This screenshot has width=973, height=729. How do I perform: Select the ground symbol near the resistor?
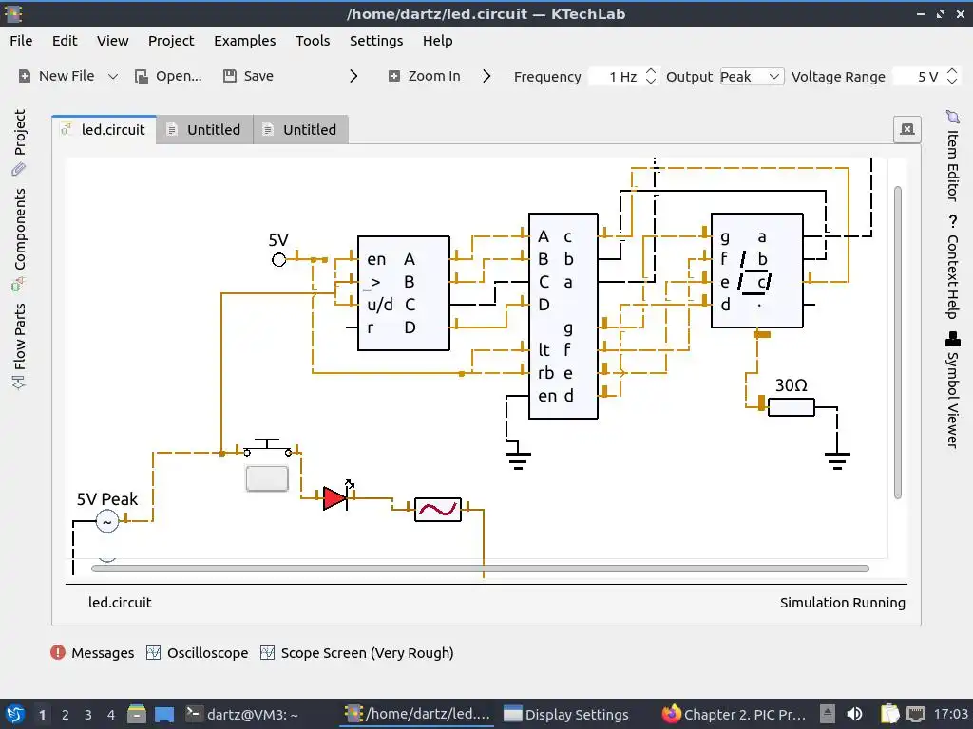[x=837, y=458]
